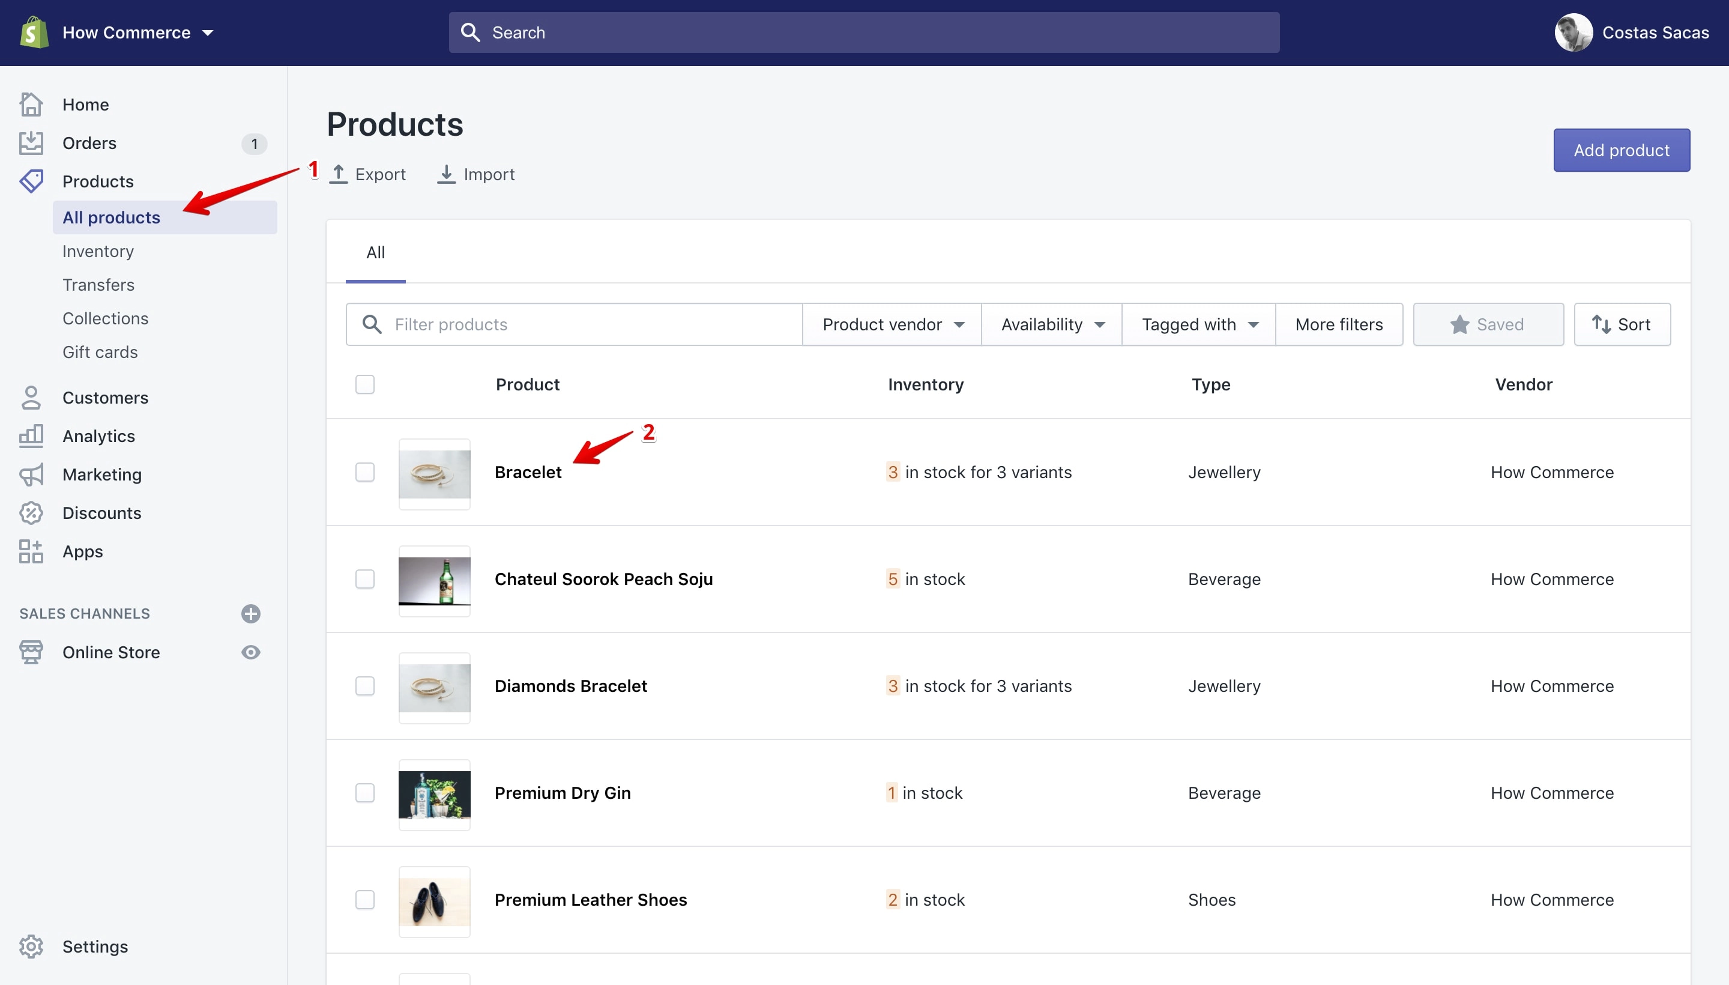The height and width of the screenshot is (985, 1729).
Task: Open Premium Leather Shoes product
Action: click(591, 900)
